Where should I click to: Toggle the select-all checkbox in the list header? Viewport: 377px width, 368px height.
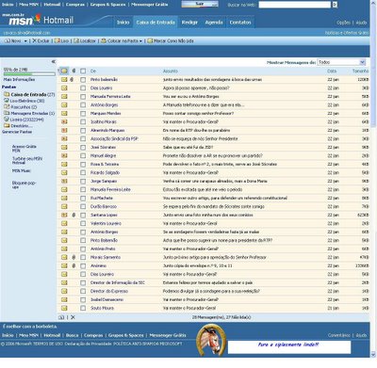(x=83, y=72)
